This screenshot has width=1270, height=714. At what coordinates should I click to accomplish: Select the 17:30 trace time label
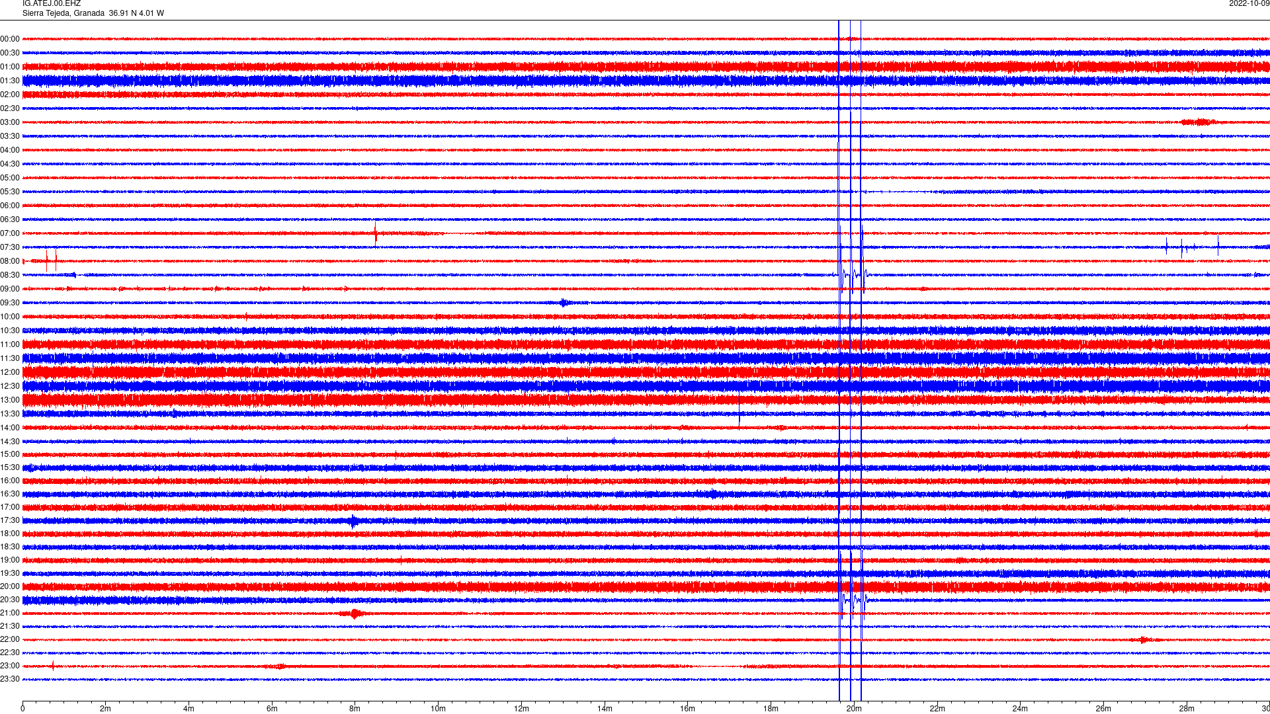pos(10,520)
